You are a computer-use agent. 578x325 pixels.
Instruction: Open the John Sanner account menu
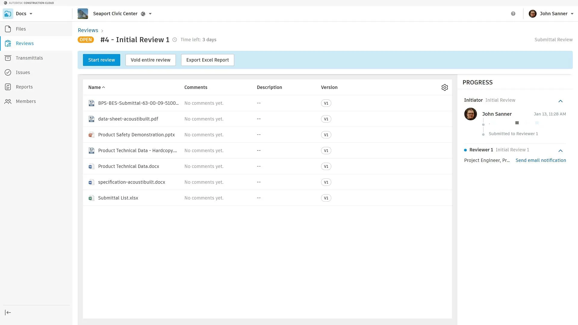553,14
